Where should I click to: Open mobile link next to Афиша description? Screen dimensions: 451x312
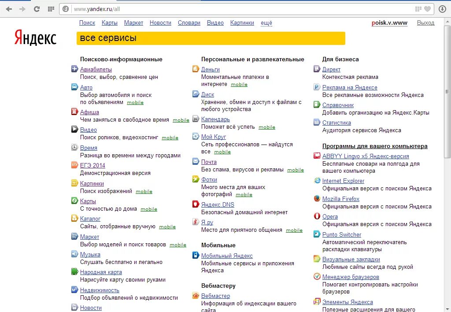coord(181,120)
